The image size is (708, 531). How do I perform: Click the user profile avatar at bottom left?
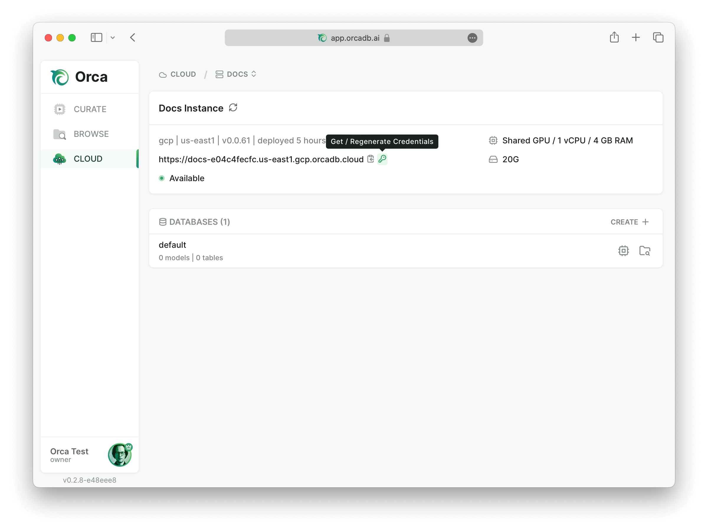click(x=120, y=455)
